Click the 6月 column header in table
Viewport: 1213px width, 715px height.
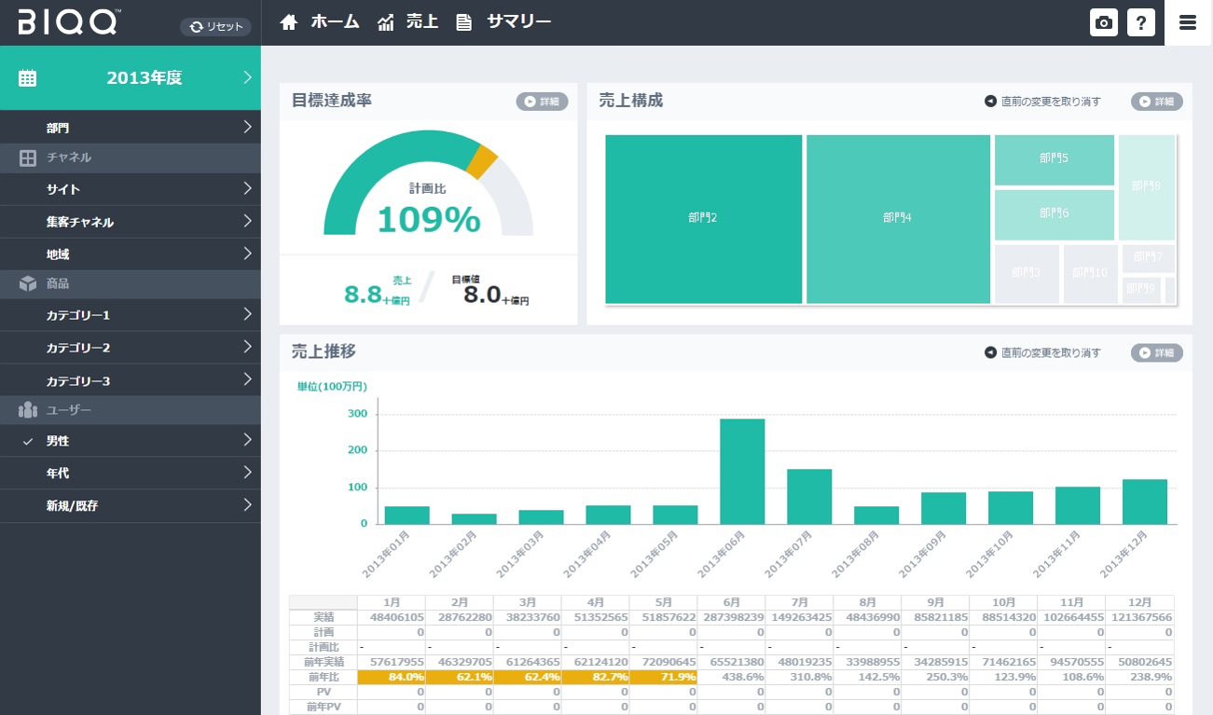pyautogui.click(x=732, y=603)
